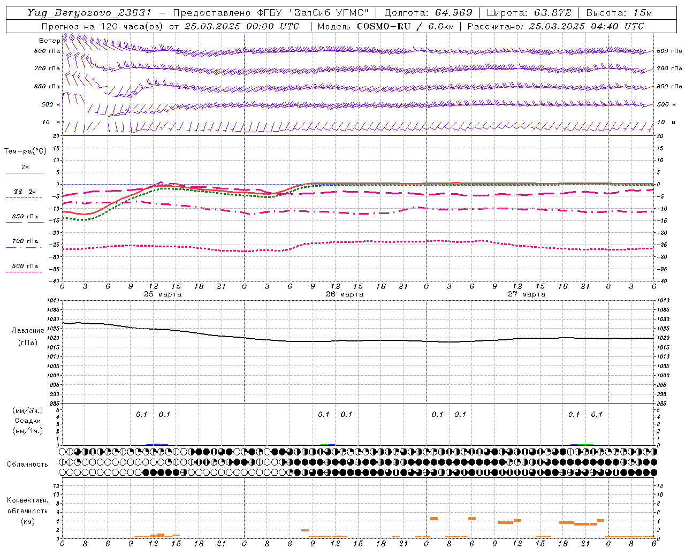The image size is (685, 548).
Task: Click 500 м label left of wind barbs
Action: [x=51, y=104]
